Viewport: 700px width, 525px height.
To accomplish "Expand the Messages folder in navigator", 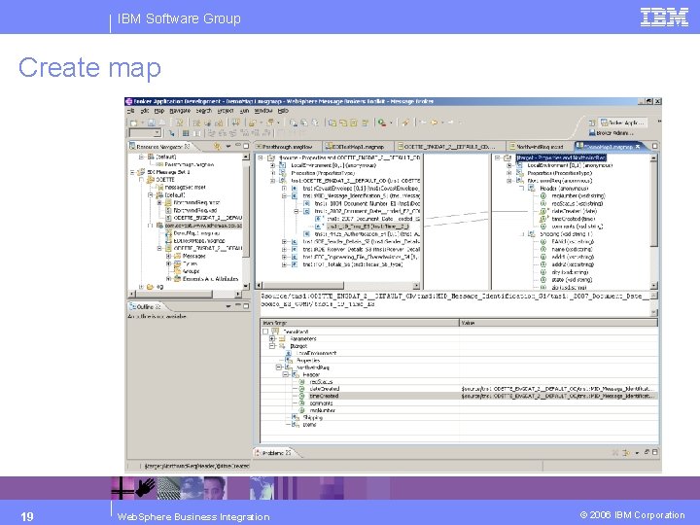I will [168, 256].
